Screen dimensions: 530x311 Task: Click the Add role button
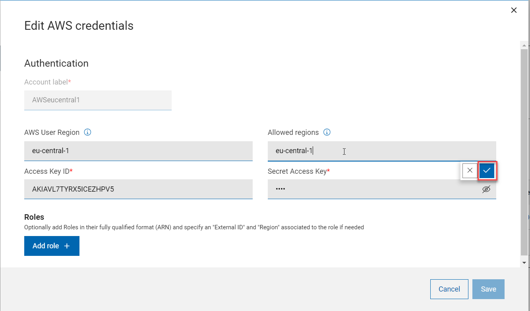52,246
